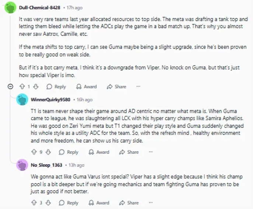This screenshot has width=253, height=209.
Task: Click Dull-Chemical-8428's green avatar
Action: 10,7
